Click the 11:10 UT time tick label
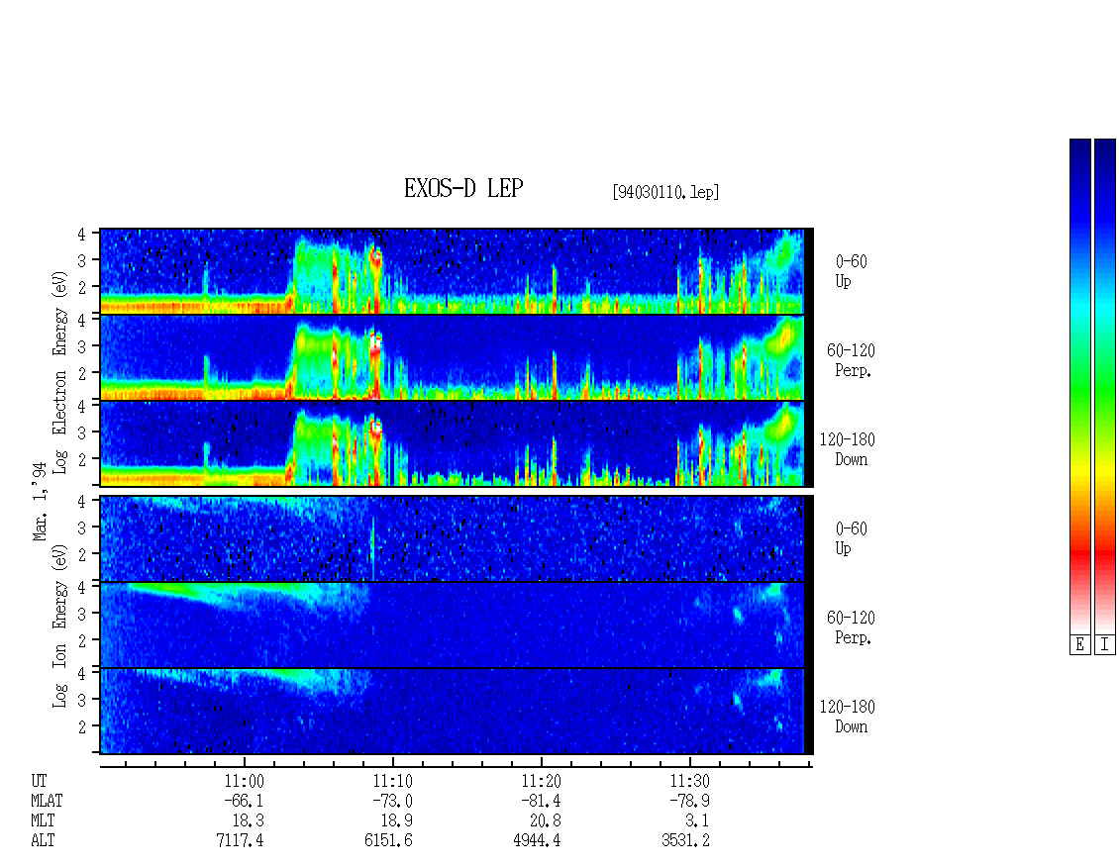Image resolution: width=1119 pixels, height=866 pixels. coord(392,781)
